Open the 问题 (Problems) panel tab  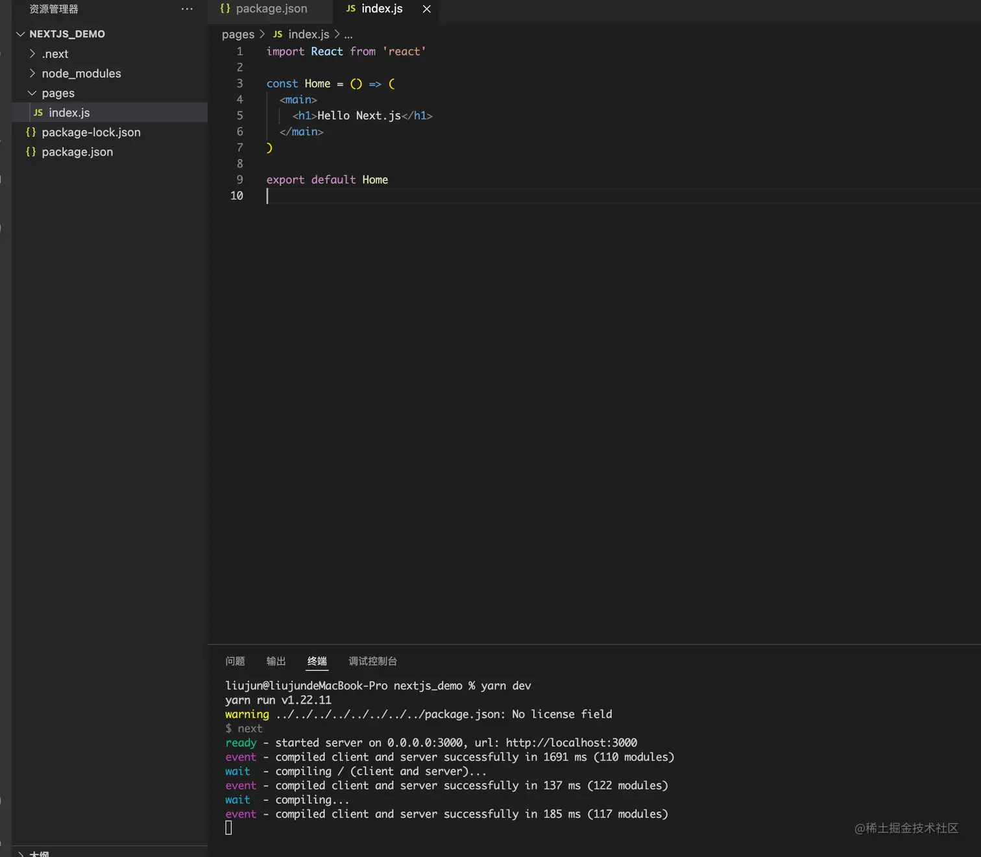(x=236, y=661)
